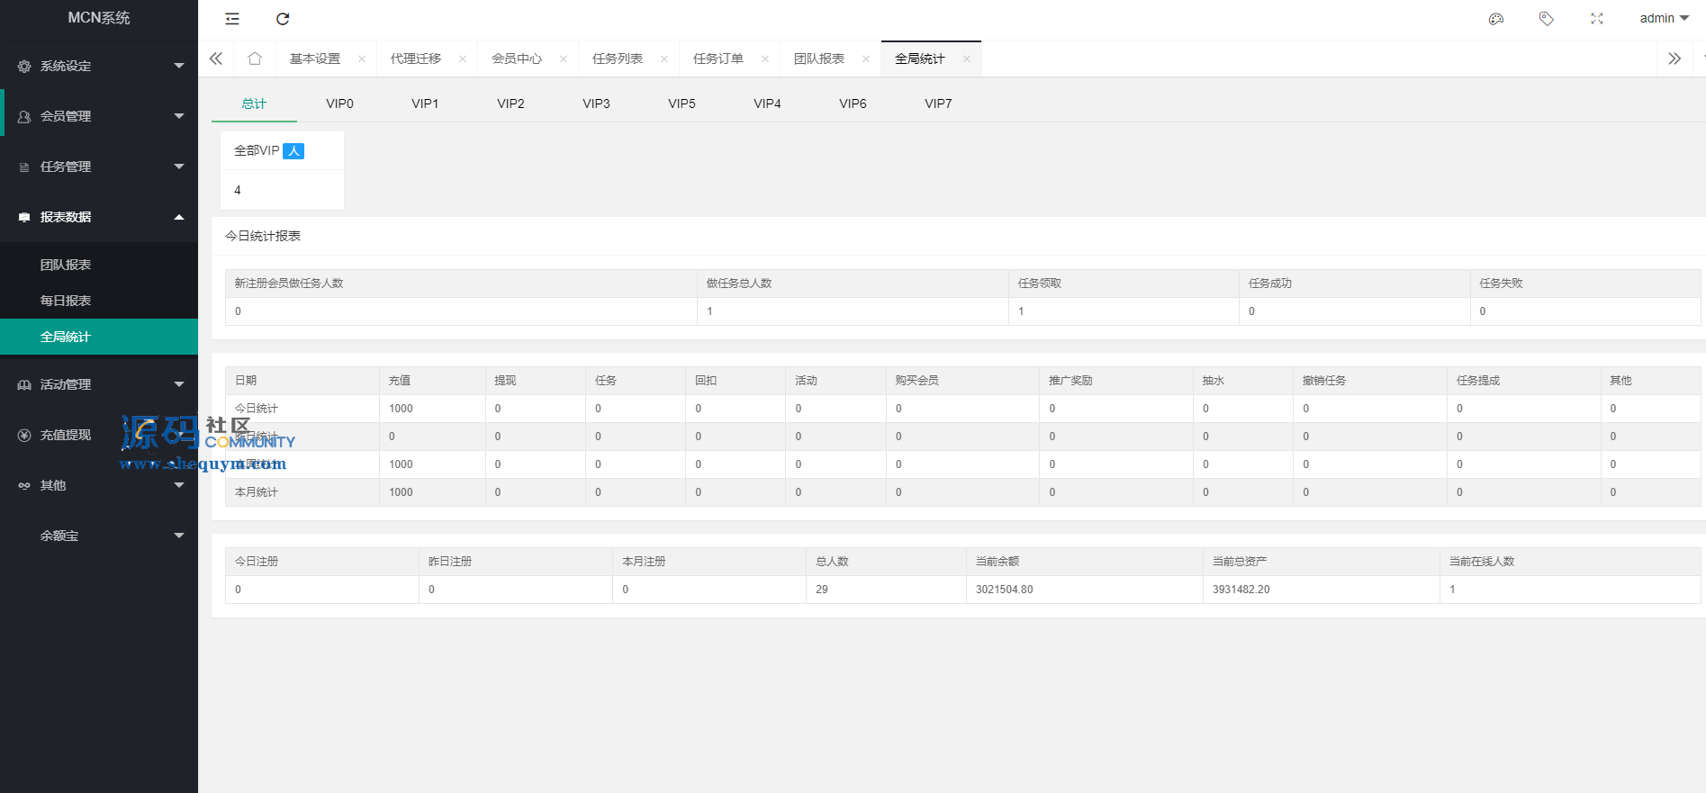The image size is (1706, 793).
Task: Select the VIP3 tab
Action: click(596, 104)
